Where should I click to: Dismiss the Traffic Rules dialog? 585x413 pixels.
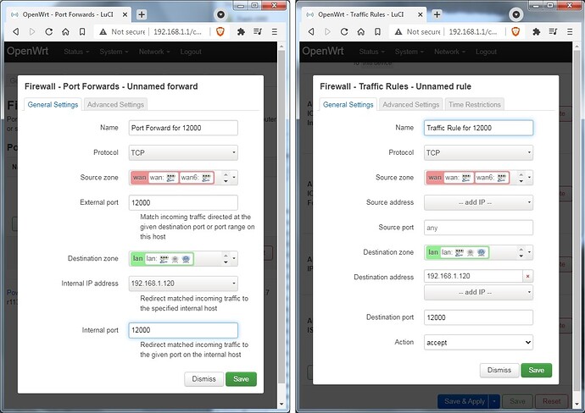pos(499,370)
